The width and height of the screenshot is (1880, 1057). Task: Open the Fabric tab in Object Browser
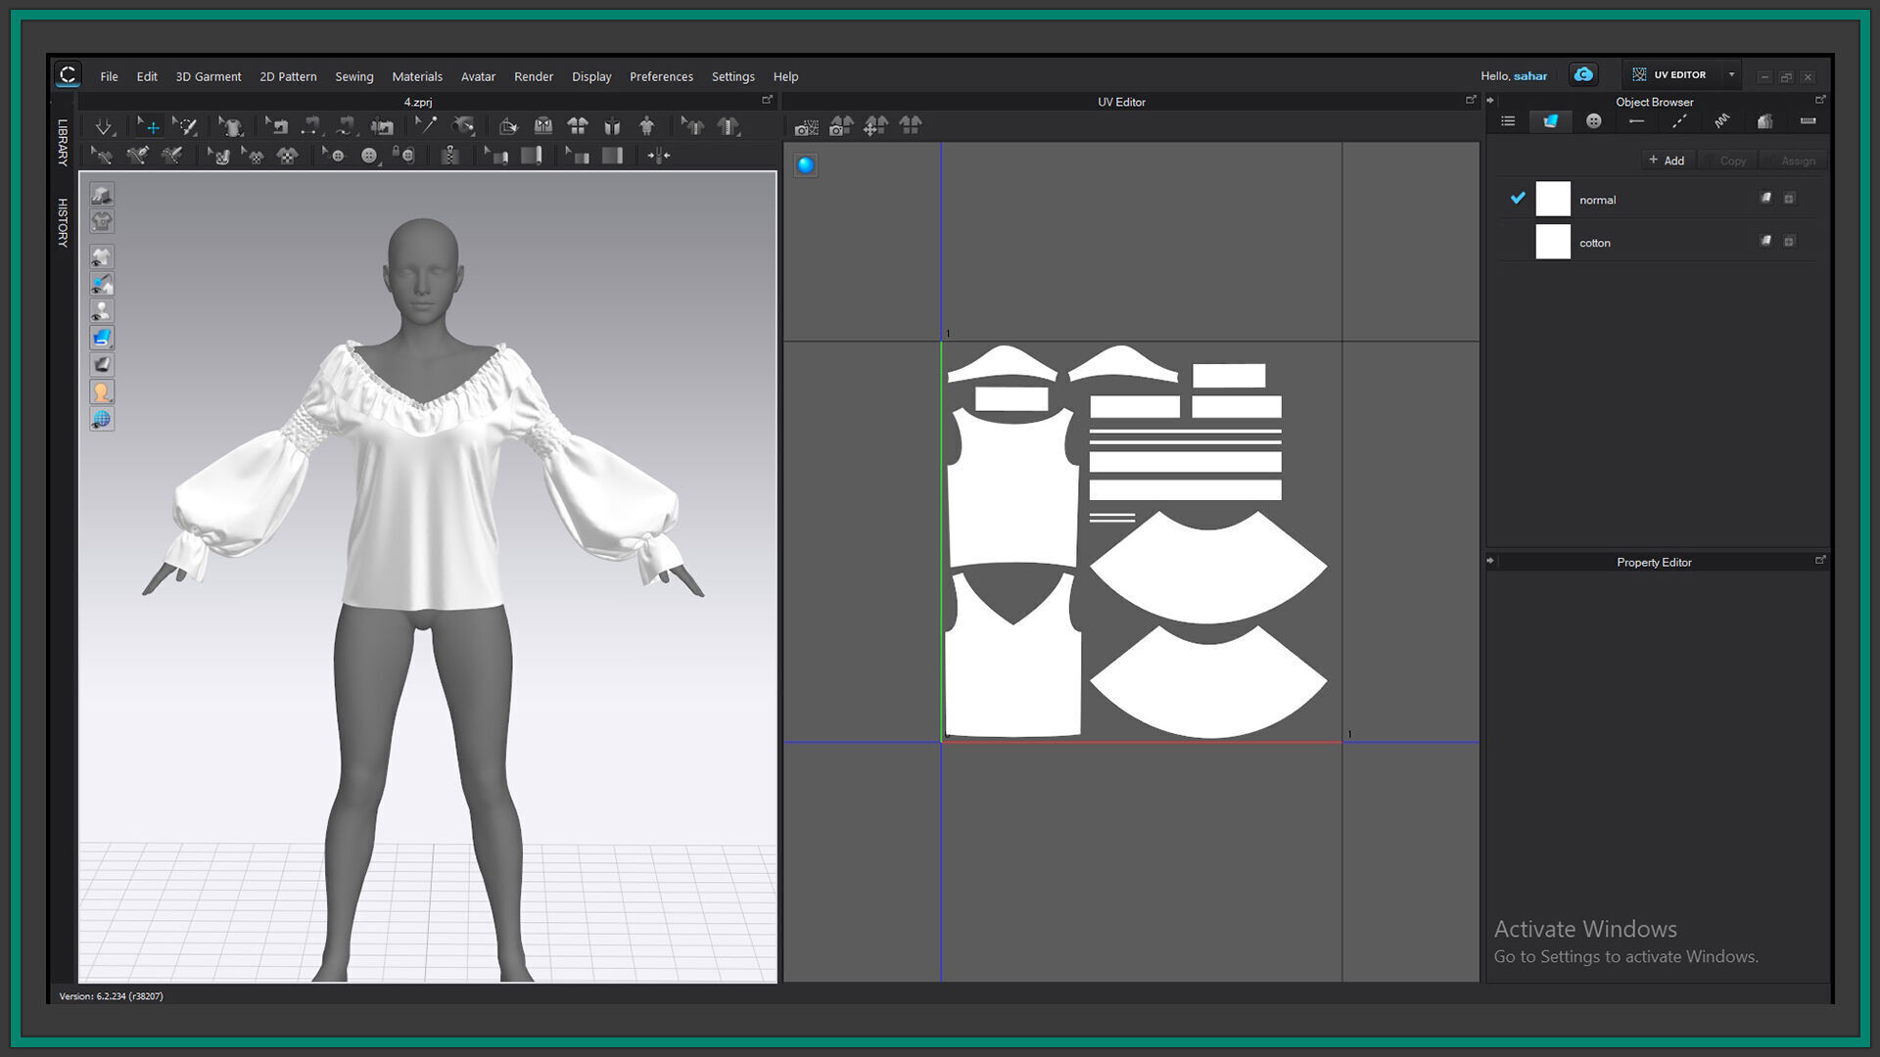1551,121
